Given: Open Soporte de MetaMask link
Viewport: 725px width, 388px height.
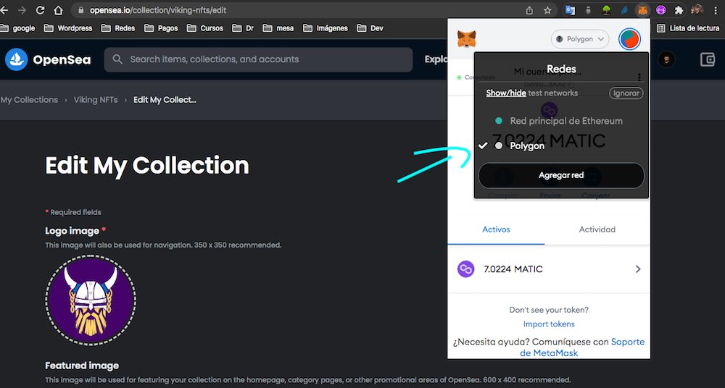Looking at the screenshot, I should [583, 347].
